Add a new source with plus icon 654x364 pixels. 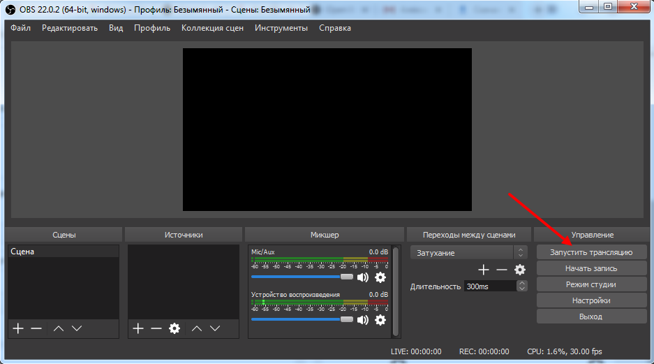point(138,328)
